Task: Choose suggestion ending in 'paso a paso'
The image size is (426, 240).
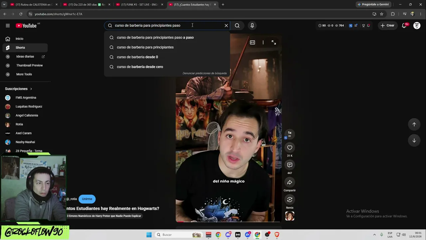Action: [167, 37]
